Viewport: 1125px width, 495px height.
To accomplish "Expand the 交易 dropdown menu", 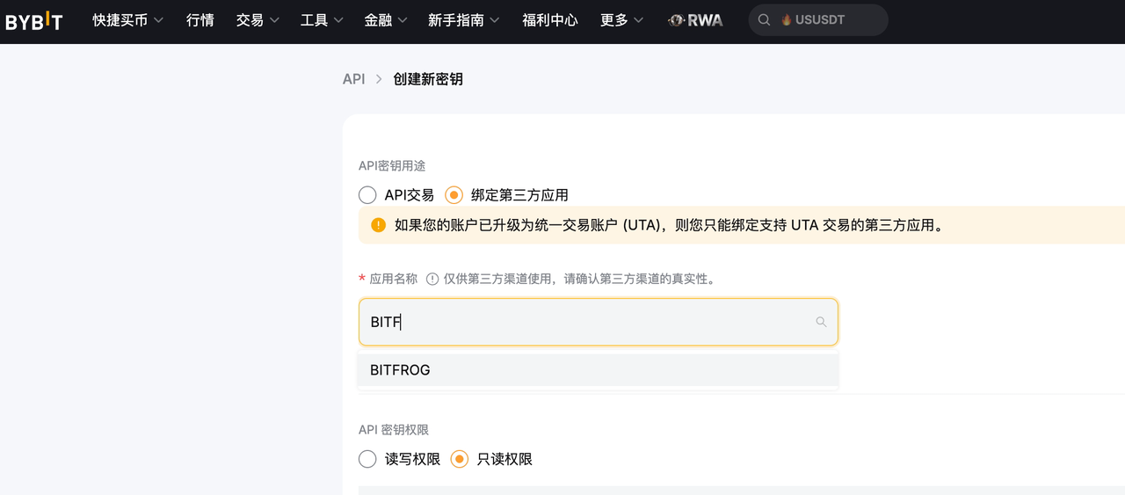I will (258, 20).
